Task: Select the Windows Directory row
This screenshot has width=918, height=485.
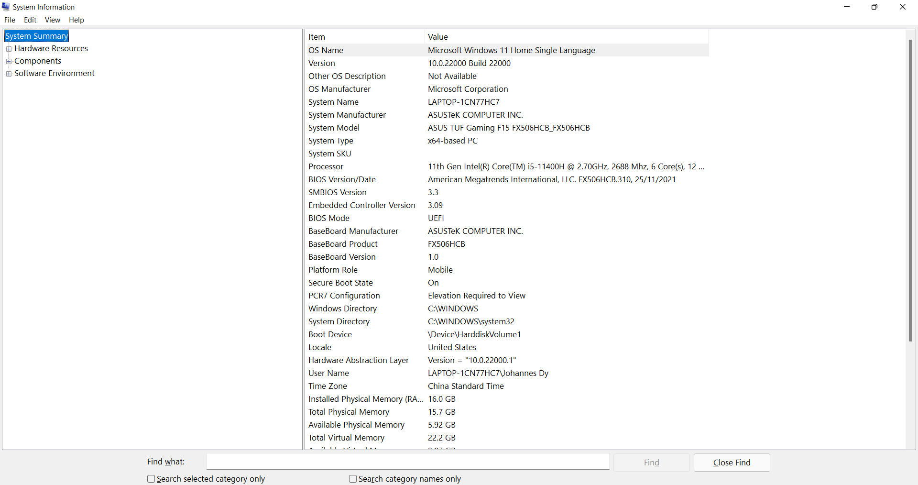Action: click(x=507, y=309)
